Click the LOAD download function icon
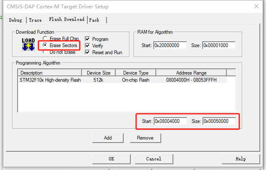266x170 pixels. pos(28,45)
